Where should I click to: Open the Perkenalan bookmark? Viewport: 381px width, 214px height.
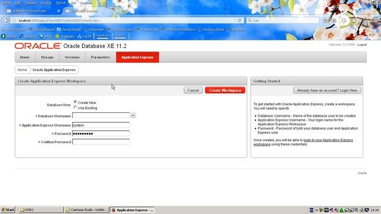pos(94,30)
